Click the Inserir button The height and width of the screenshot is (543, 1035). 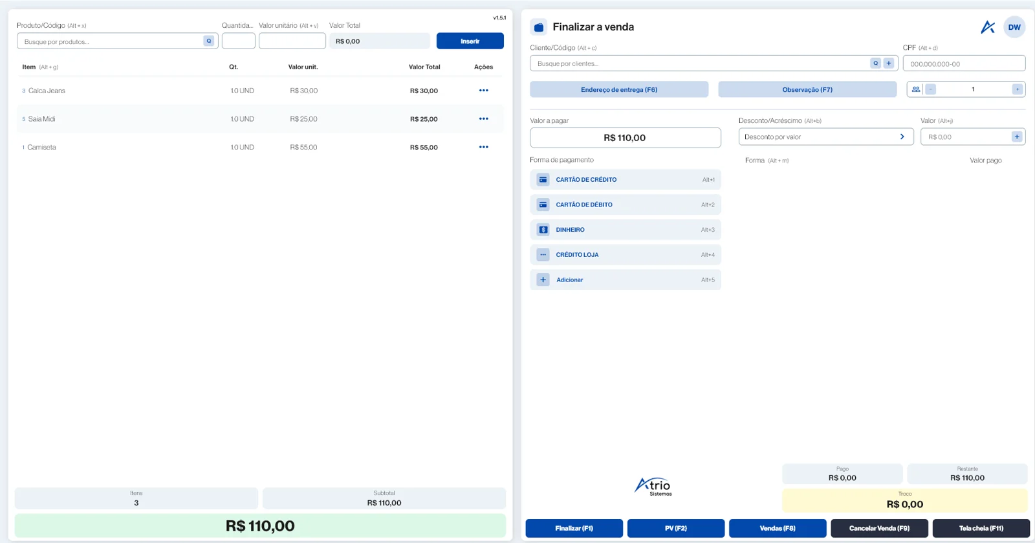tap(470, 41)
